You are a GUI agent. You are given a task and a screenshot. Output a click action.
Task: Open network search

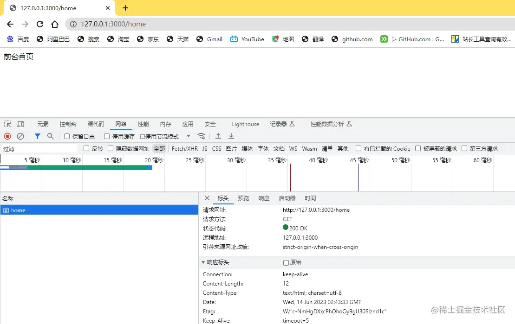pyautogui.click(x=50, y=136)
